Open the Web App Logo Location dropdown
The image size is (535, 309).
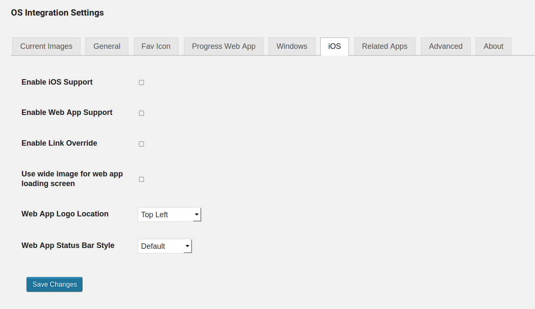tap(169, 215)
